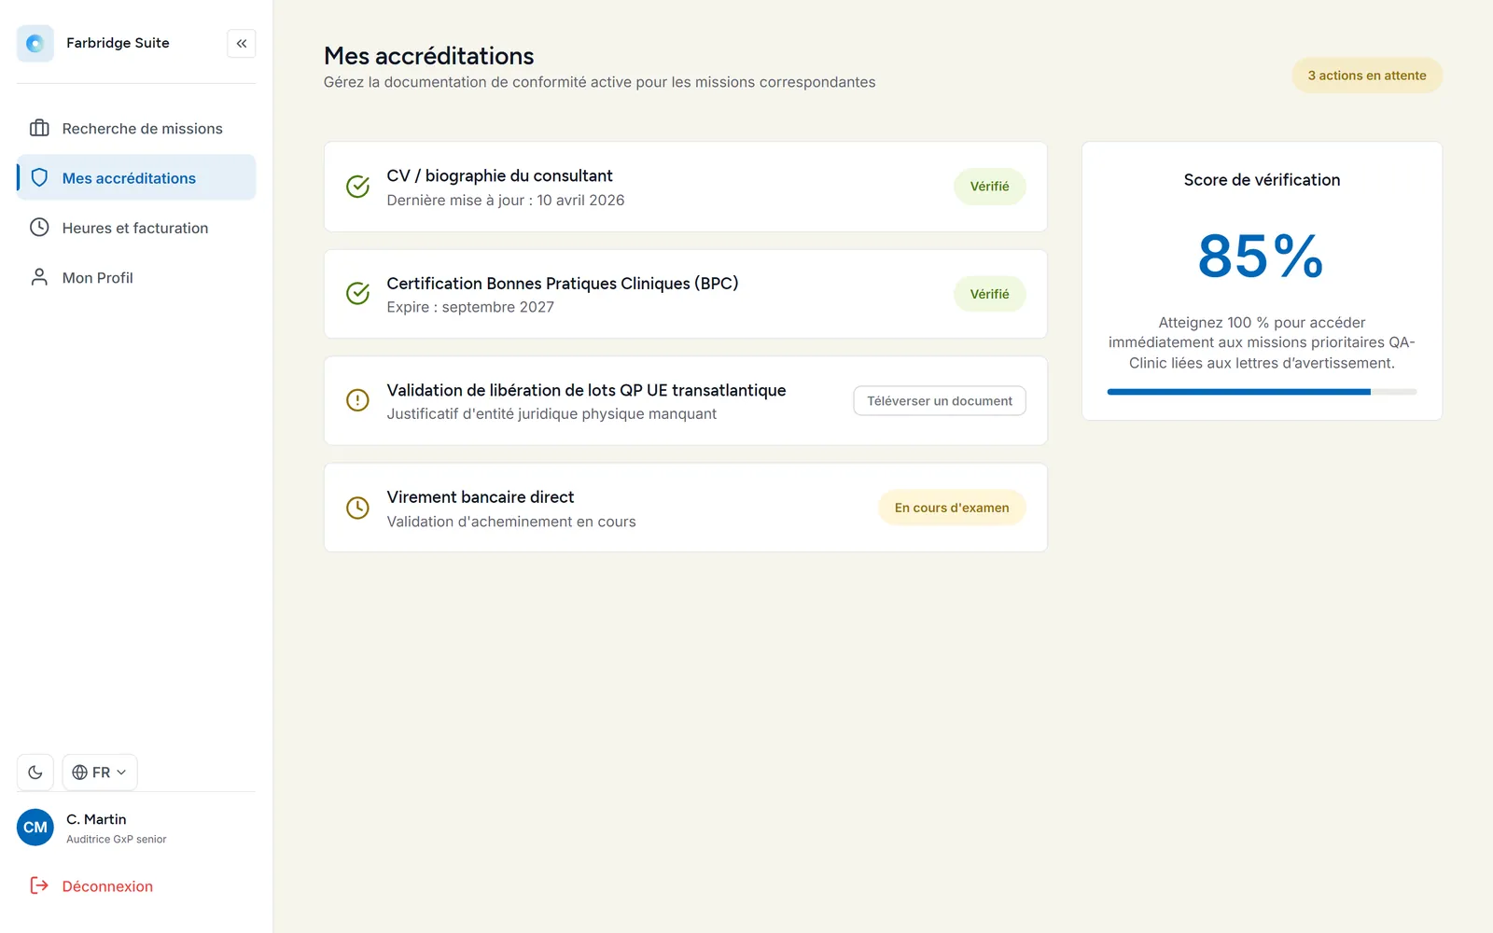Screen dimensions: 1493x933
Task: Click the warning icon for QP validation
Action: (357, 400)
